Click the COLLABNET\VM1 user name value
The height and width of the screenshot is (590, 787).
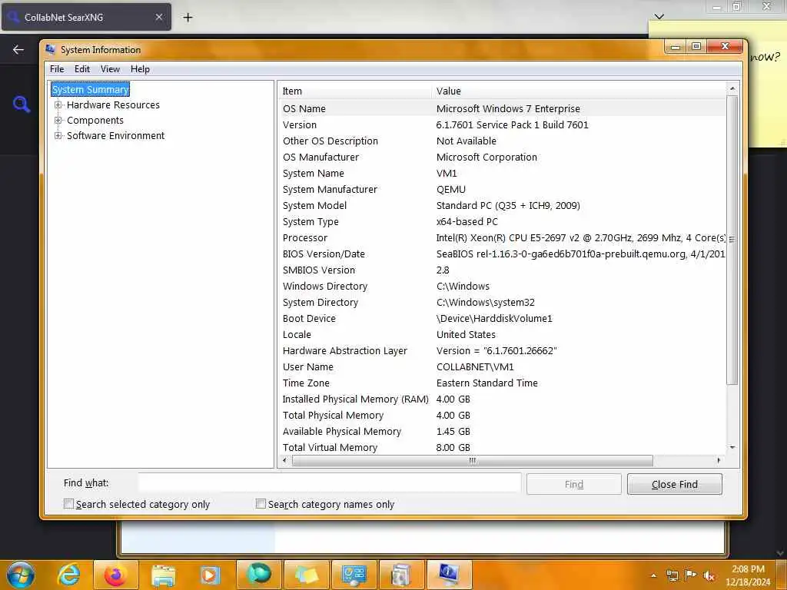pos(475,366)
